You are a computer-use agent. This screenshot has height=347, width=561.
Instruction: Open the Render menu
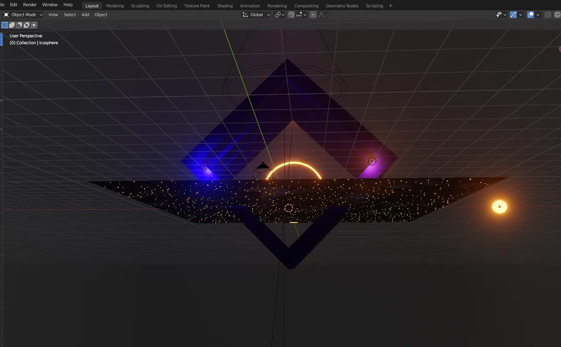(30, 5)
